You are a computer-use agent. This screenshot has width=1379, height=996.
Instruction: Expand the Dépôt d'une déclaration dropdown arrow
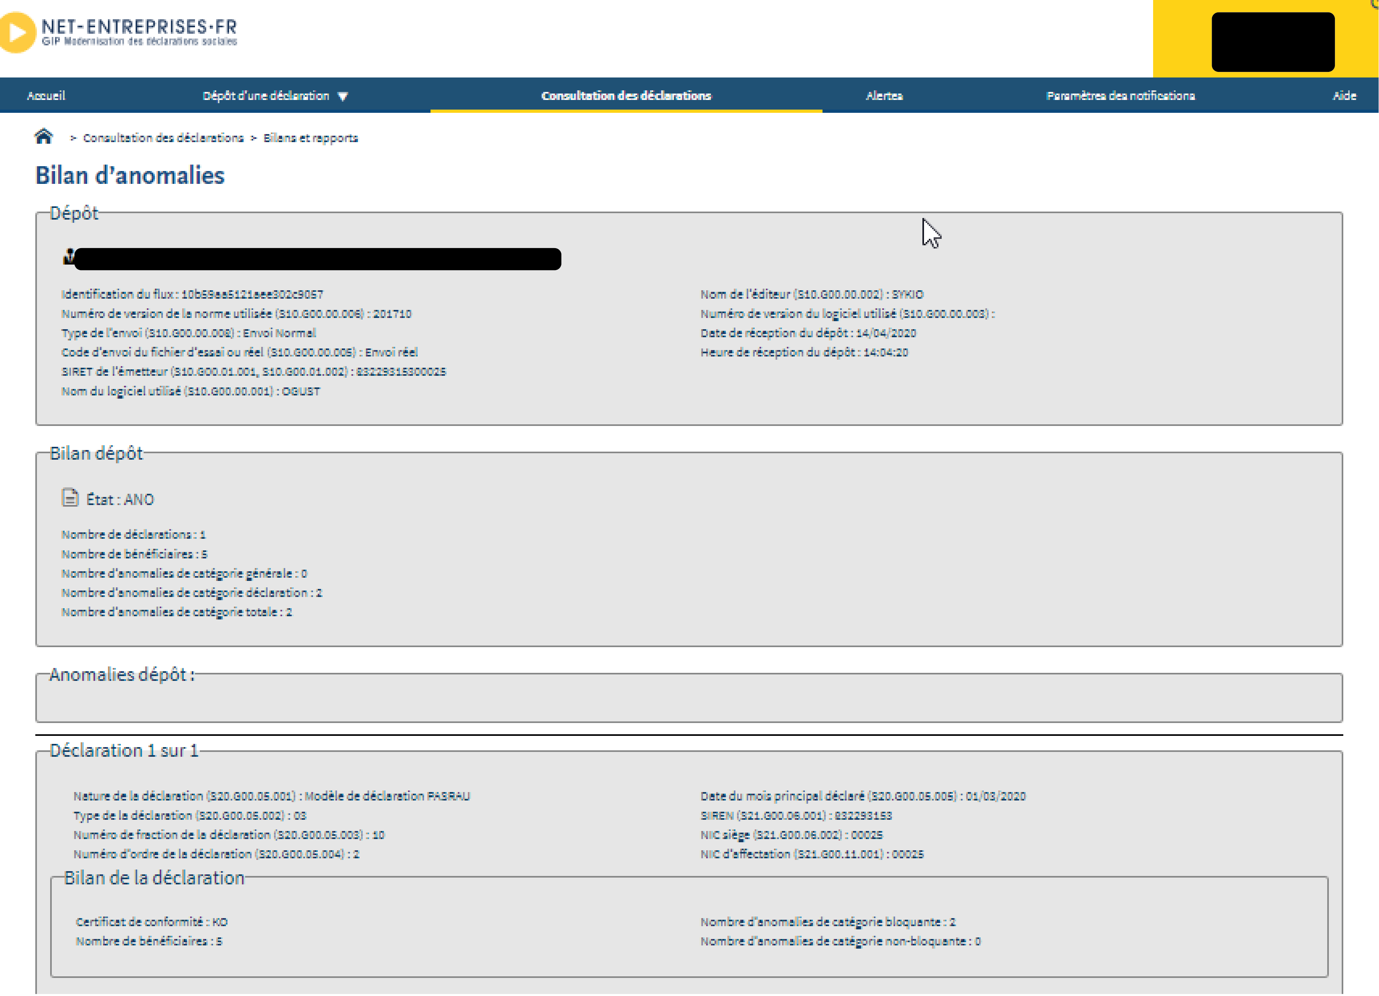pyautogui.click(x=343, y=96)
